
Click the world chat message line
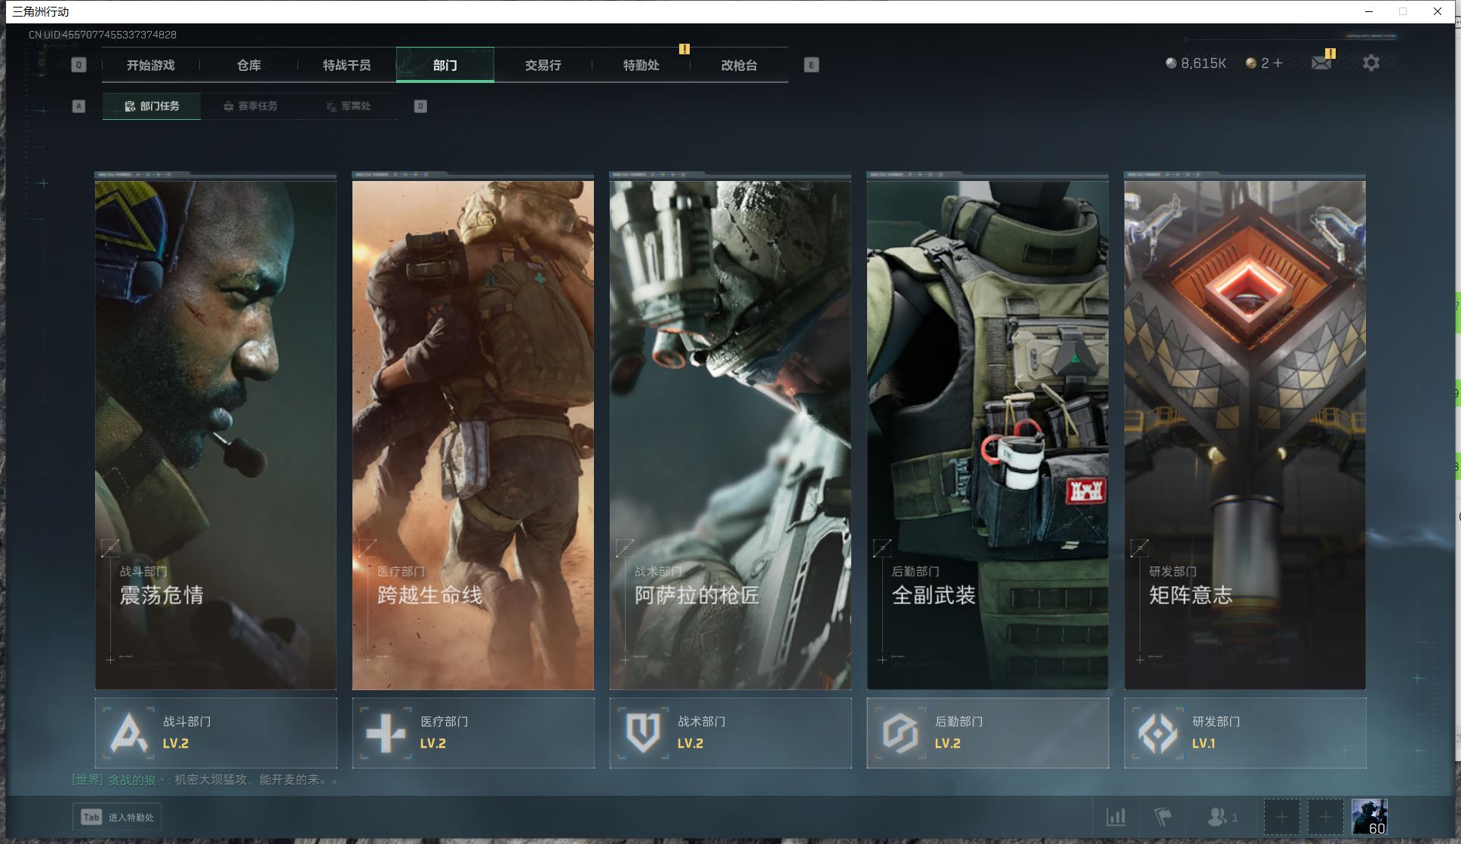[x=205, y=780]
